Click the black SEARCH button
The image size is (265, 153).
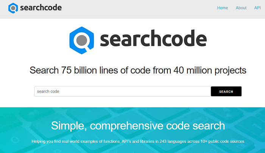coord(226,92)
